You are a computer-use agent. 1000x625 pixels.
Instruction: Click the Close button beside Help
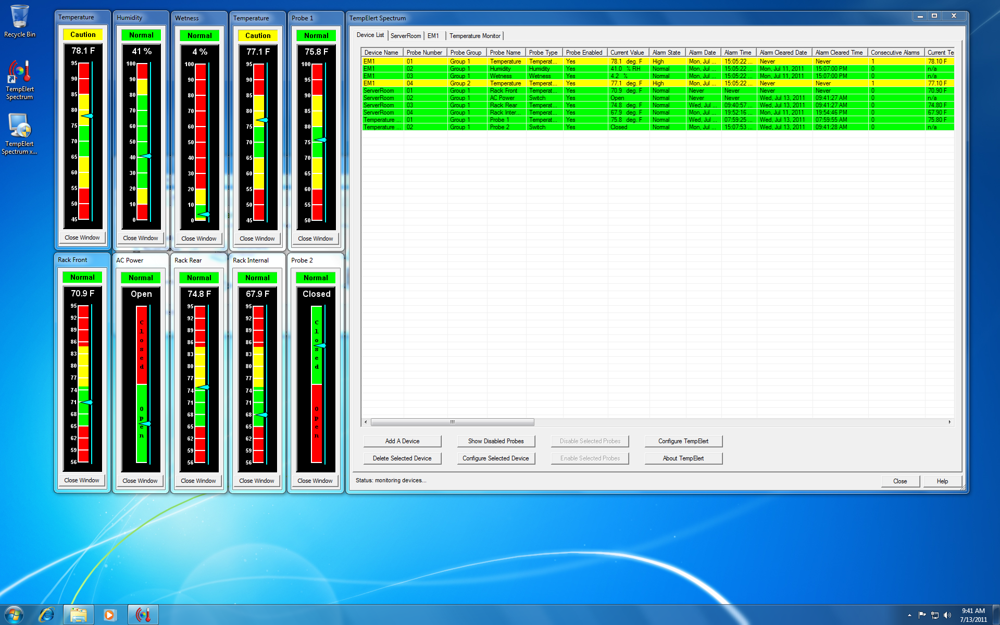(x=900, y=481)
